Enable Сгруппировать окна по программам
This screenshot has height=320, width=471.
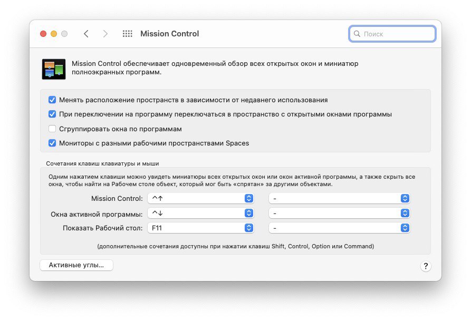pos(52,129)
